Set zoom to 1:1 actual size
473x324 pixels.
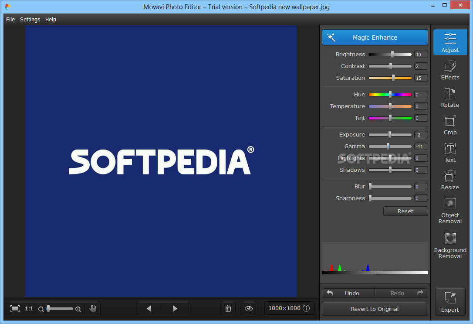pos(29,308)
